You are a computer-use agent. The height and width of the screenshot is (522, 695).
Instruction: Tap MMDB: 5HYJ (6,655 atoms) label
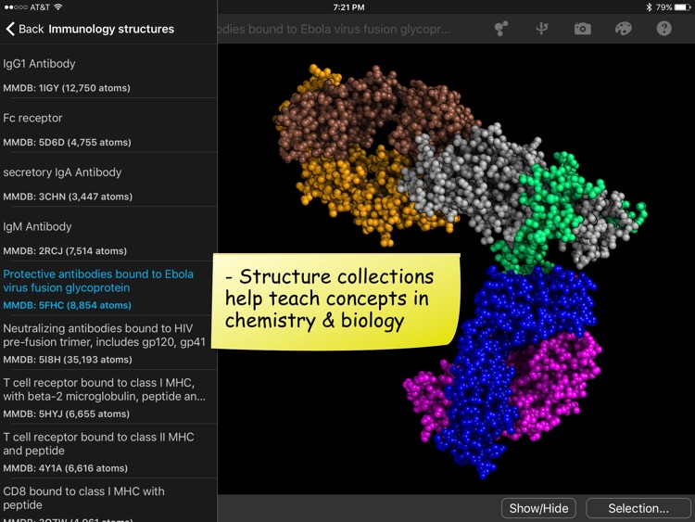(x=66, y=414)
